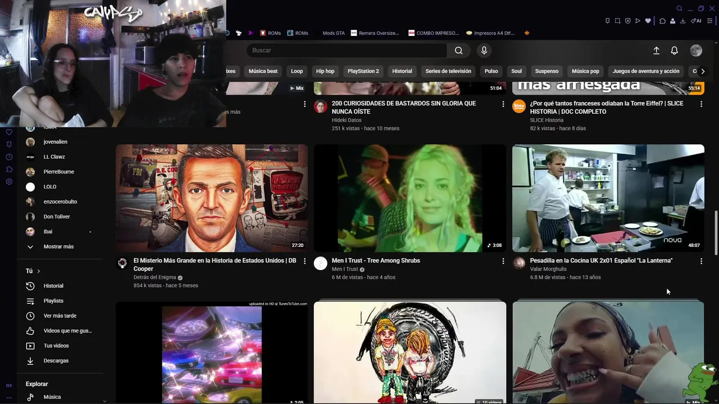Open browser easy setup sliders icon
719x404 pixels.
[x=710, y=21]
